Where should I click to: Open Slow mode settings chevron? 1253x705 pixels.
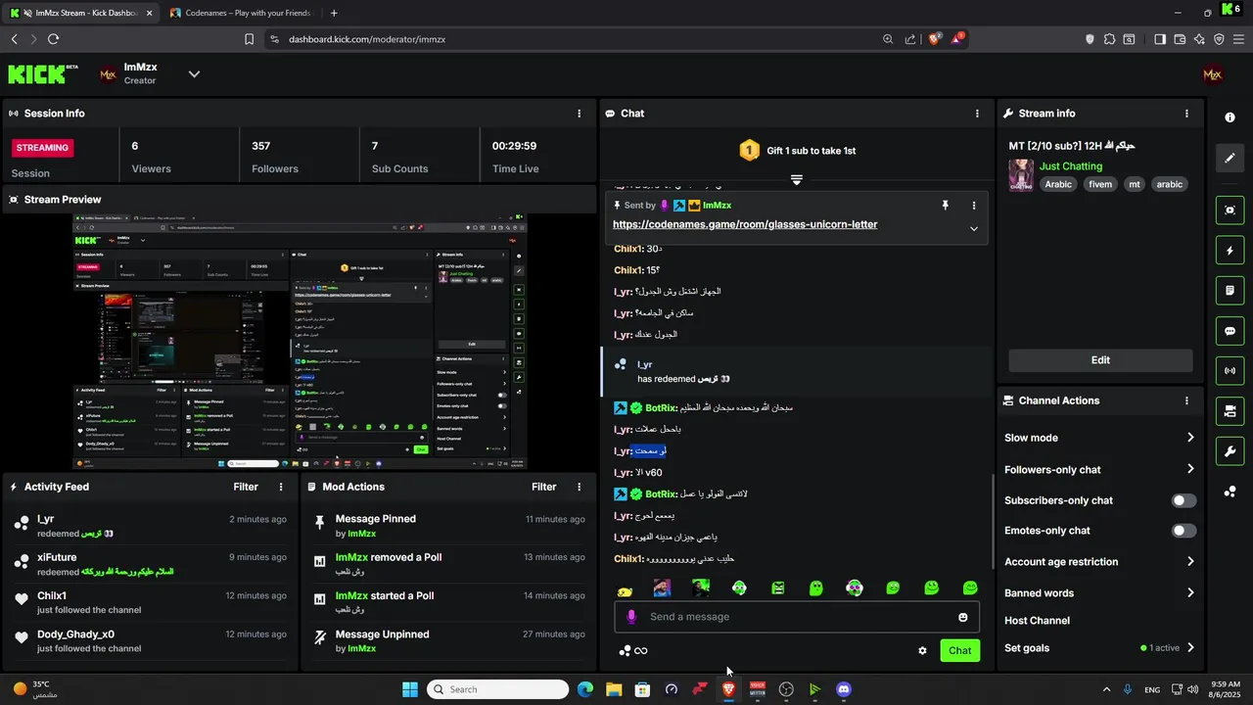1190,438
